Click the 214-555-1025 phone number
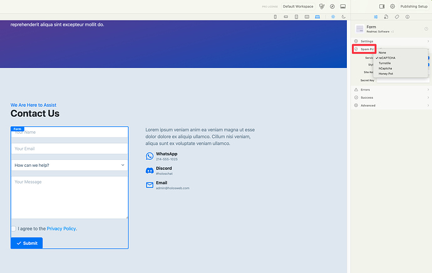 coord(167,159)
